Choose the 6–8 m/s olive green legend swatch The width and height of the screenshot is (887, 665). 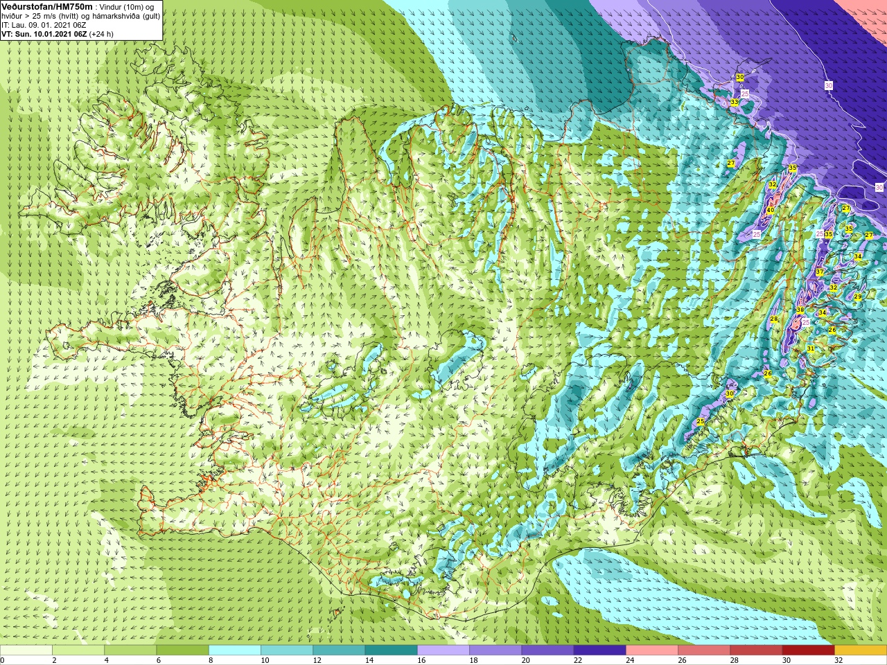(x=182, y=650)
